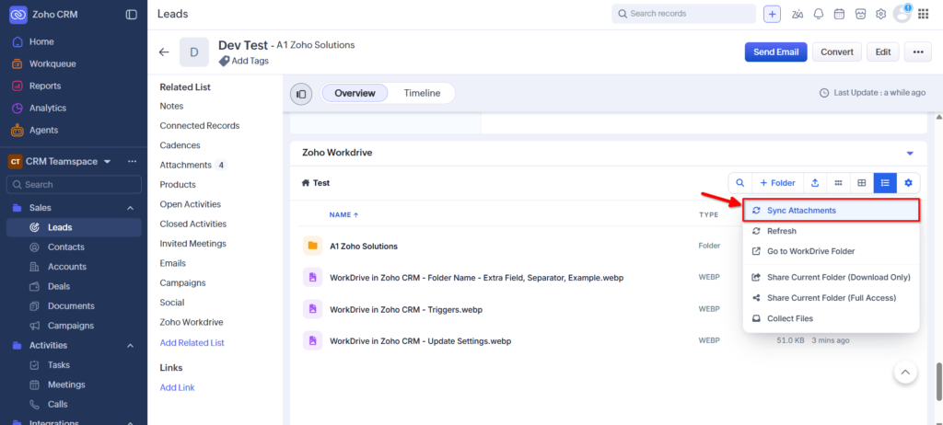943x425 pixels.
Task: Open CRM Teamspace three-dot options
Action: tap(133, 161)
